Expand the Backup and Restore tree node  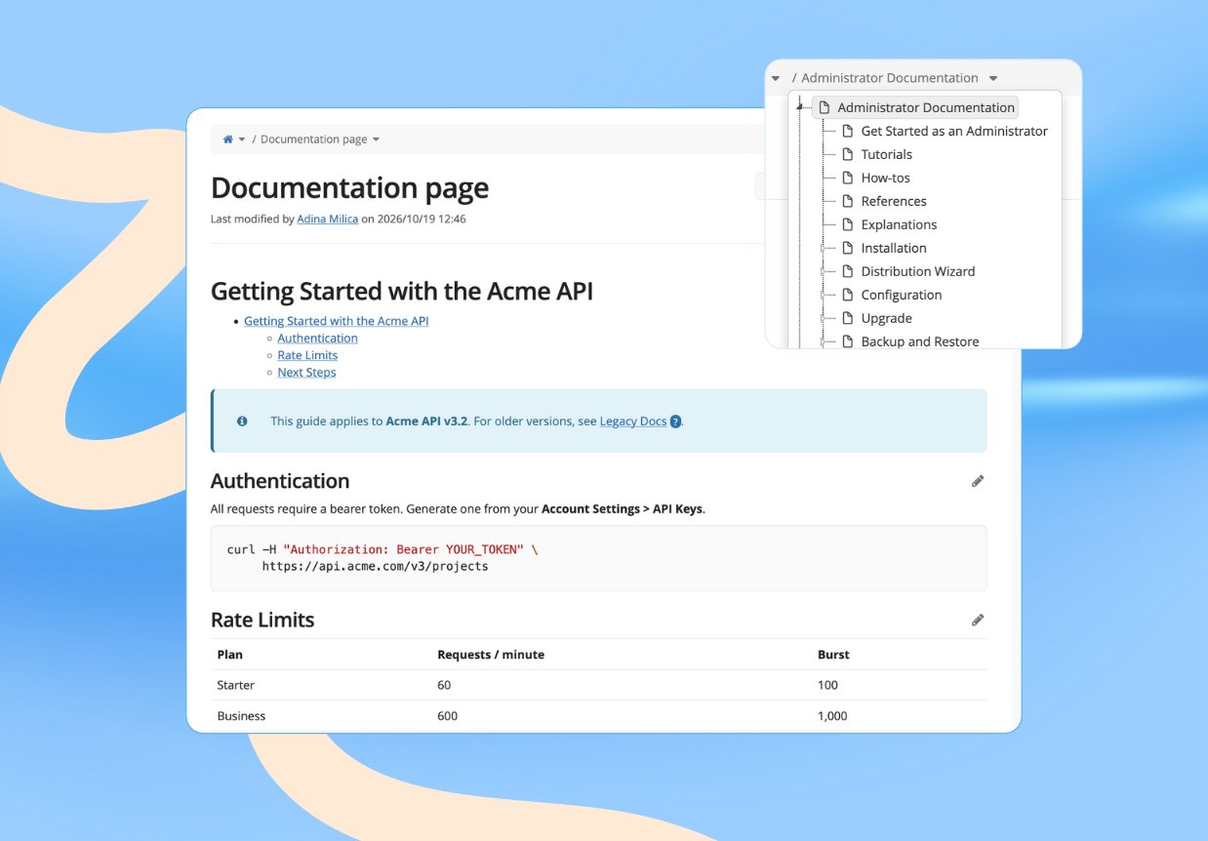[x=824, y=341]
